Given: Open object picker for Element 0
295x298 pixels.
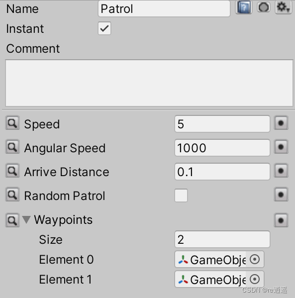Looking at the screenshot, I should (x=255, y=259).
